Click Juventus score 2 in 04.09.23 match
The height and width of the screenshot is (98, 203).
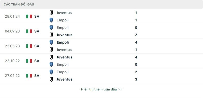pos(136,35)
